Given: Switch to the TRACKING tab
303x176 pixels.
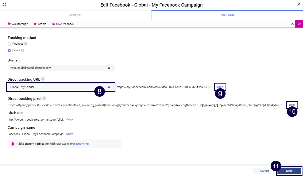Looking at the screenshot, I should tap(227, 15).
